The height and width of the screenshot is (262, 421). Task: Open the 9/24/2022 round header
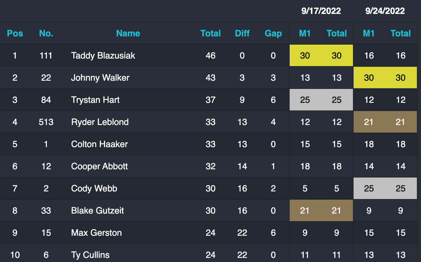tap(385, 11)
